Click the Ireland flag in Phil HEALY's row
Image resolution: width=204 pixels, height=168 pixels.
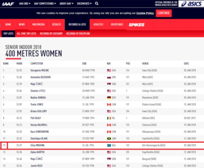(109, 118)
